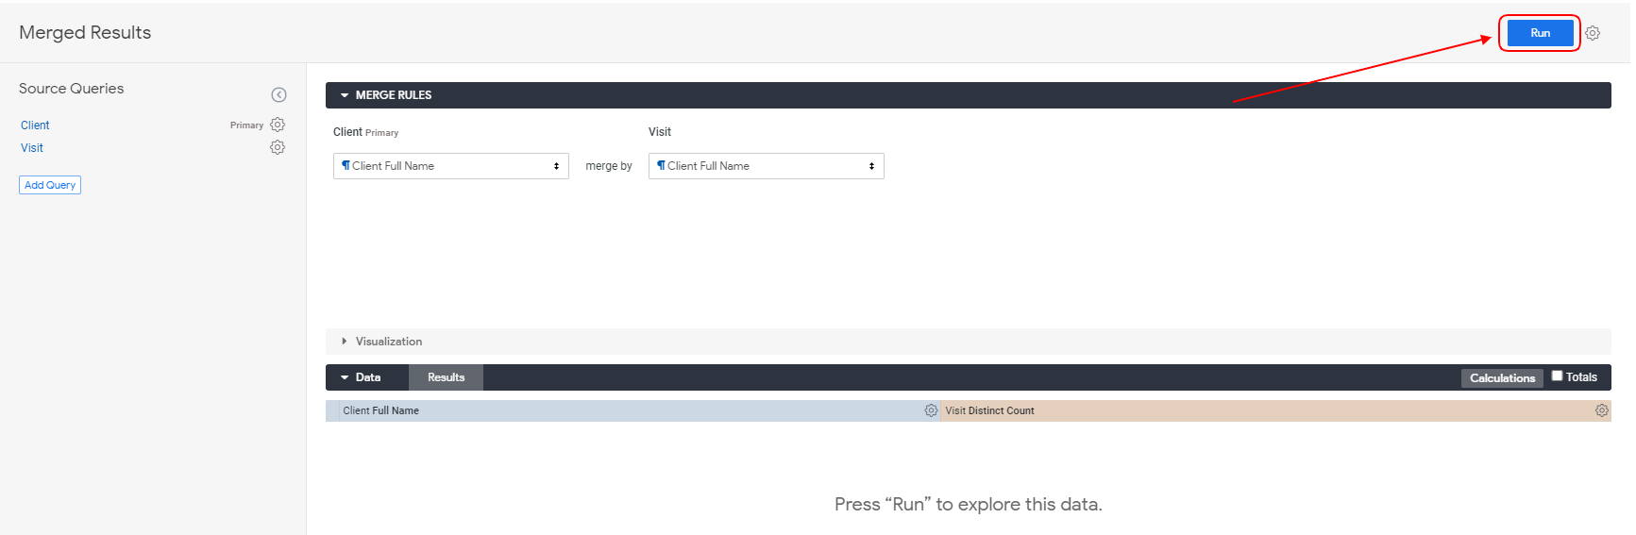Expand the Visualization section
The width and height of the screenshot is (1636, 535).
tap(388, 342)
